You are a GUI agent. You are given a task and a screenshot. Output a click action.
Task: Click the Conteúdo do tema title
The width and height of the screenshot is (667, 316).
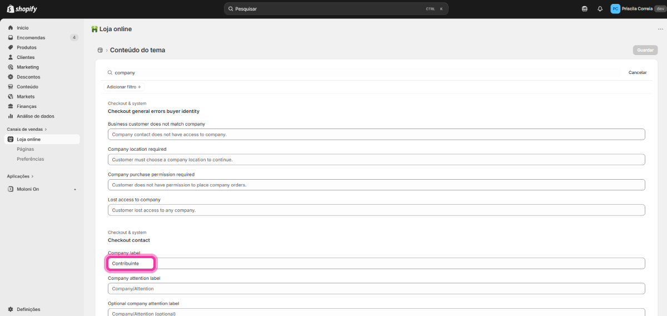pos(137,50)
